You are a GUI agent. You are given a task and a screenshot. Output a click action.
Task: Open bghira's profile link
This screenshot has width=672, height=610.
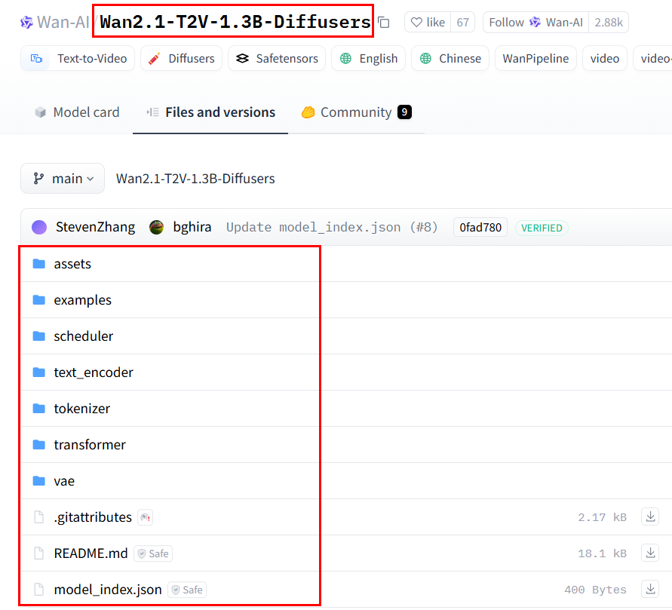pos(192,227)
